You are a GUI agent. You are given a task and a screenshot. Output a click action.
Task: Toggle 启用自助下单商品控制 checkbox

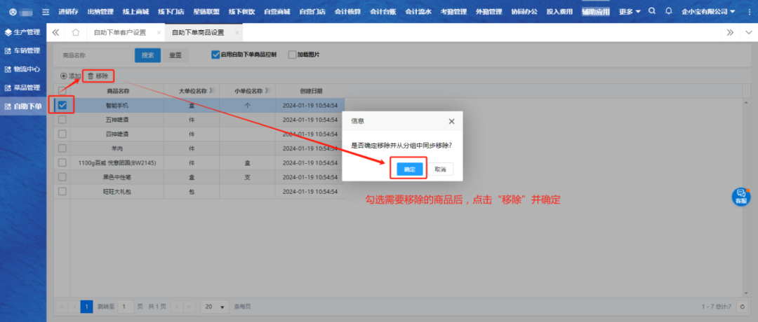[x=216, y=55]
